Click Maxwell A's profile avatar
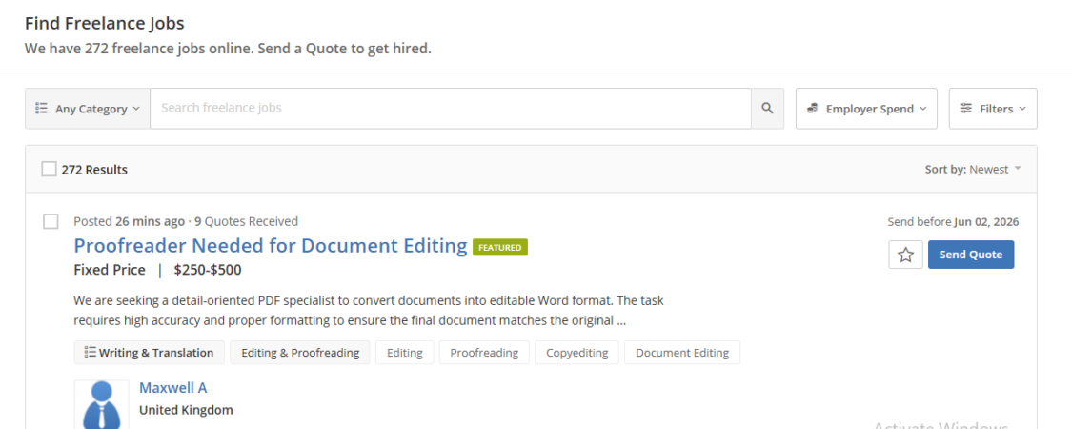The width and height of the screenshot is (1072, 429). tap(102, 404)
